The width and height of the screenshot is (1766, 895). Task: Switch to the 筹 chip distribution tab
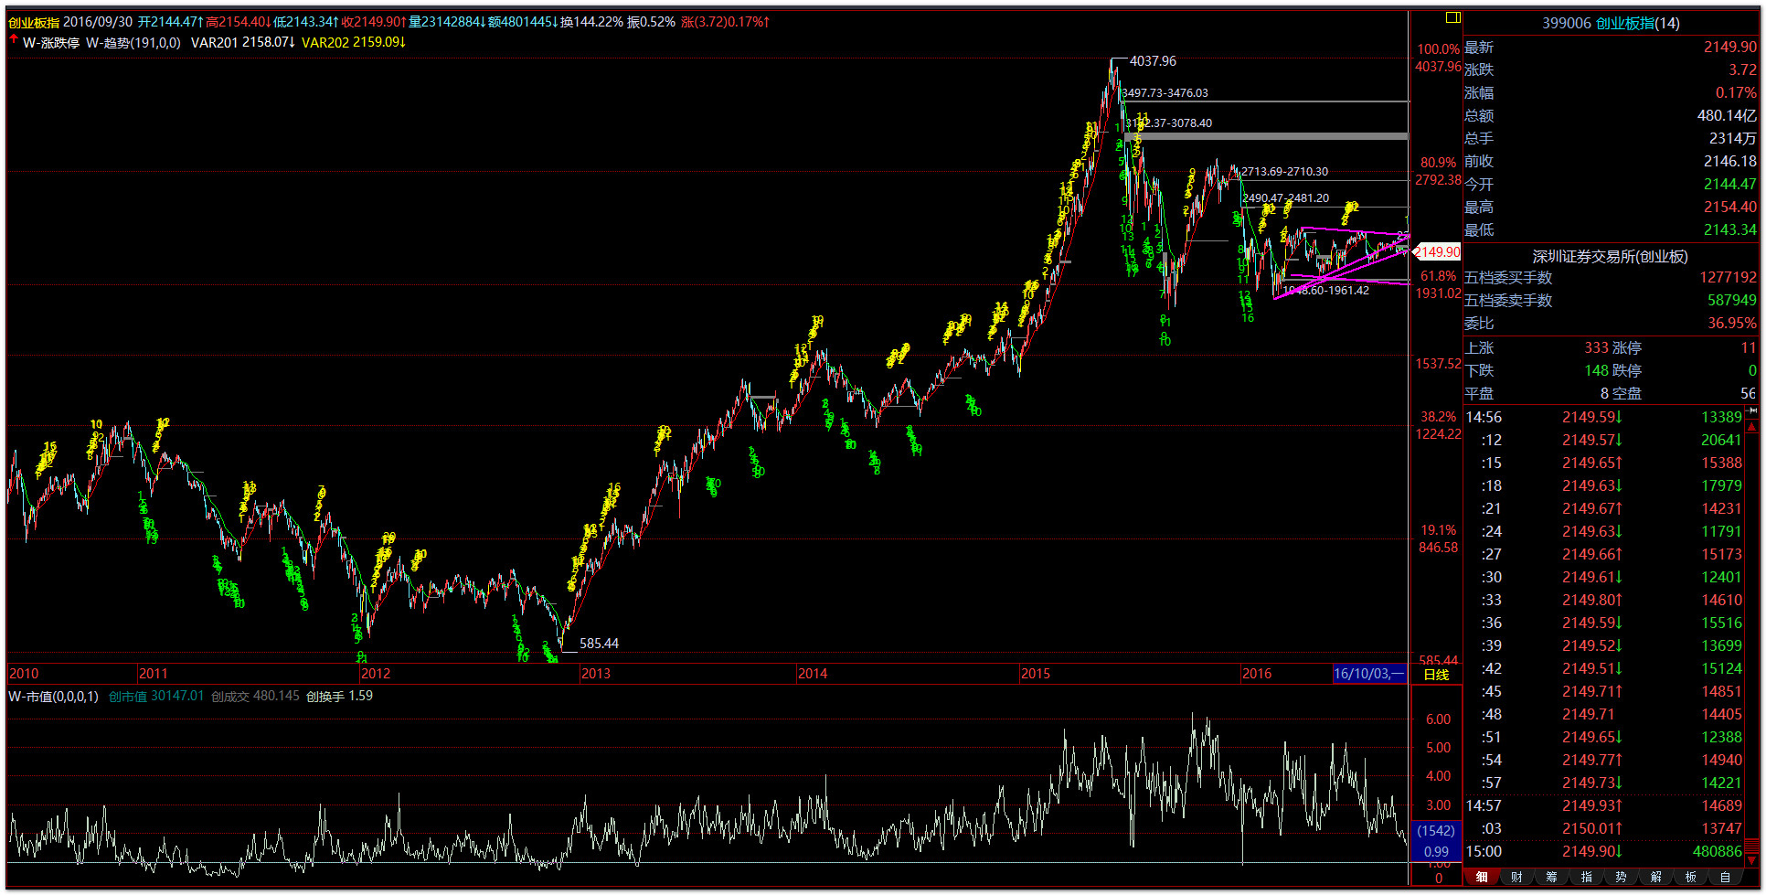[x=1551, y=877]
